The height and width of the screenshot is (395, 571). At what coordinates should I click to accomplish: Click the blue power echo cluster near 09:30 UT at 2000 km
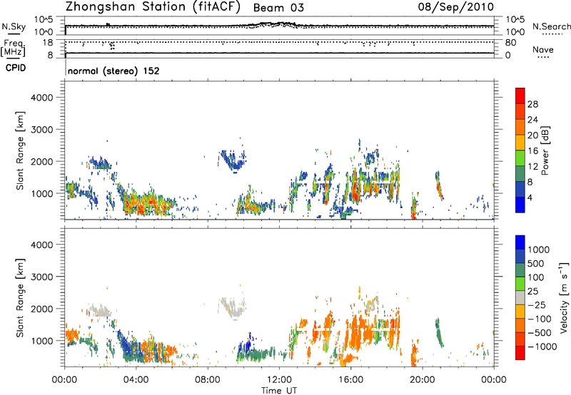(x=233, y=160)
